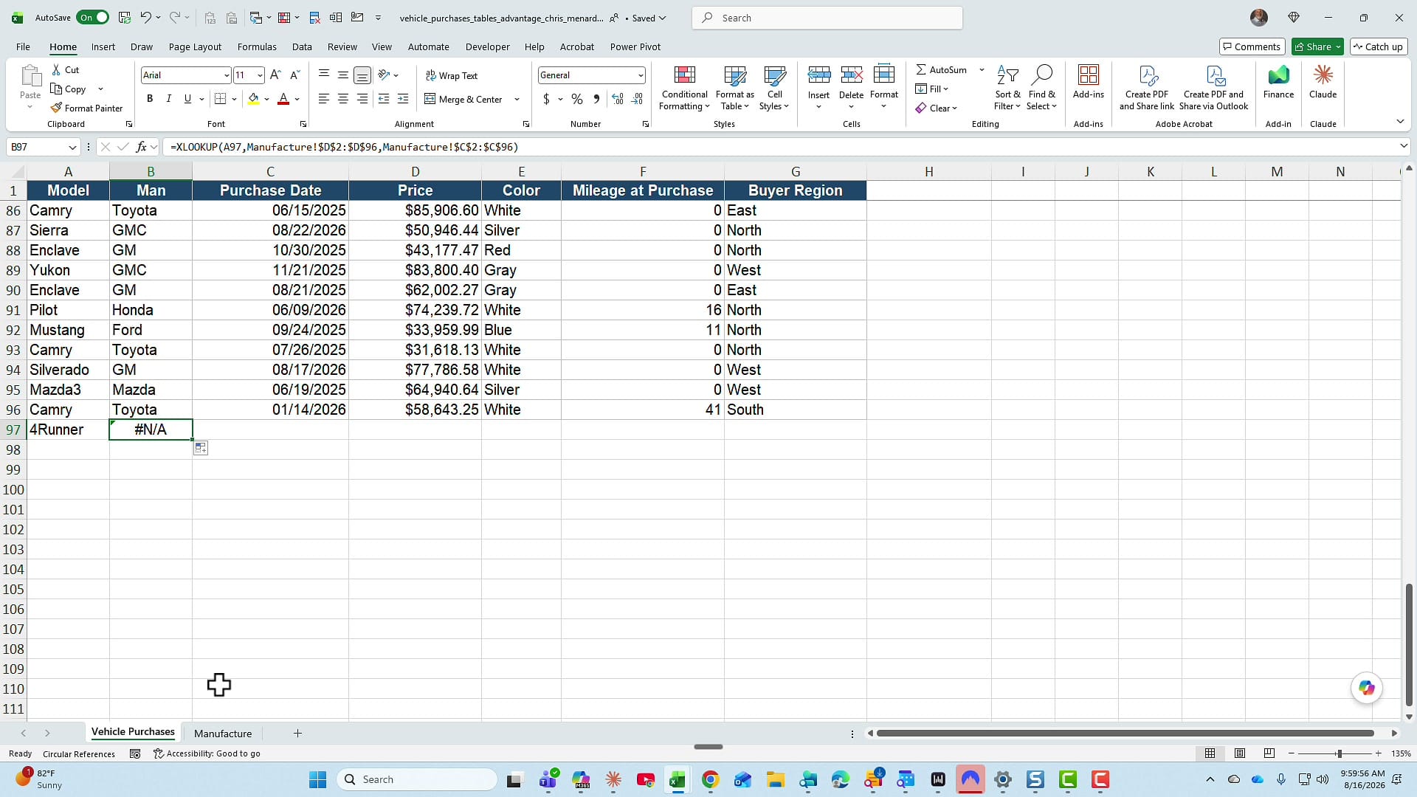Increase font size icon

click(x=275, y=75)
